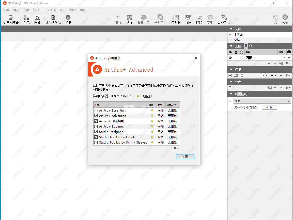Disable the ArtPro+ Equinox license
The width and height of the screenshot is (293, 220).
[96, 126]
